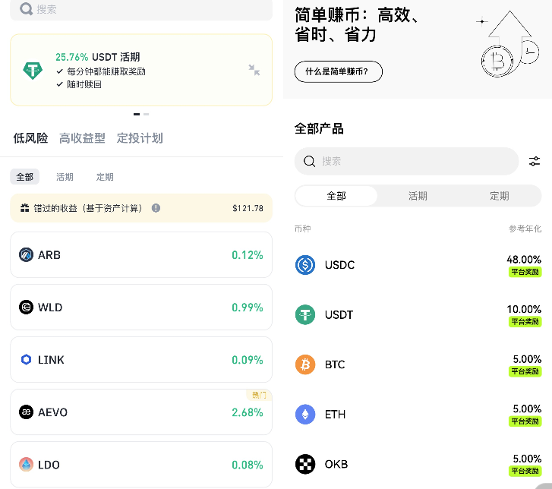Click the OKB coin icon
The width and height of the screenshot is (552, 489).
click(305, 464)
